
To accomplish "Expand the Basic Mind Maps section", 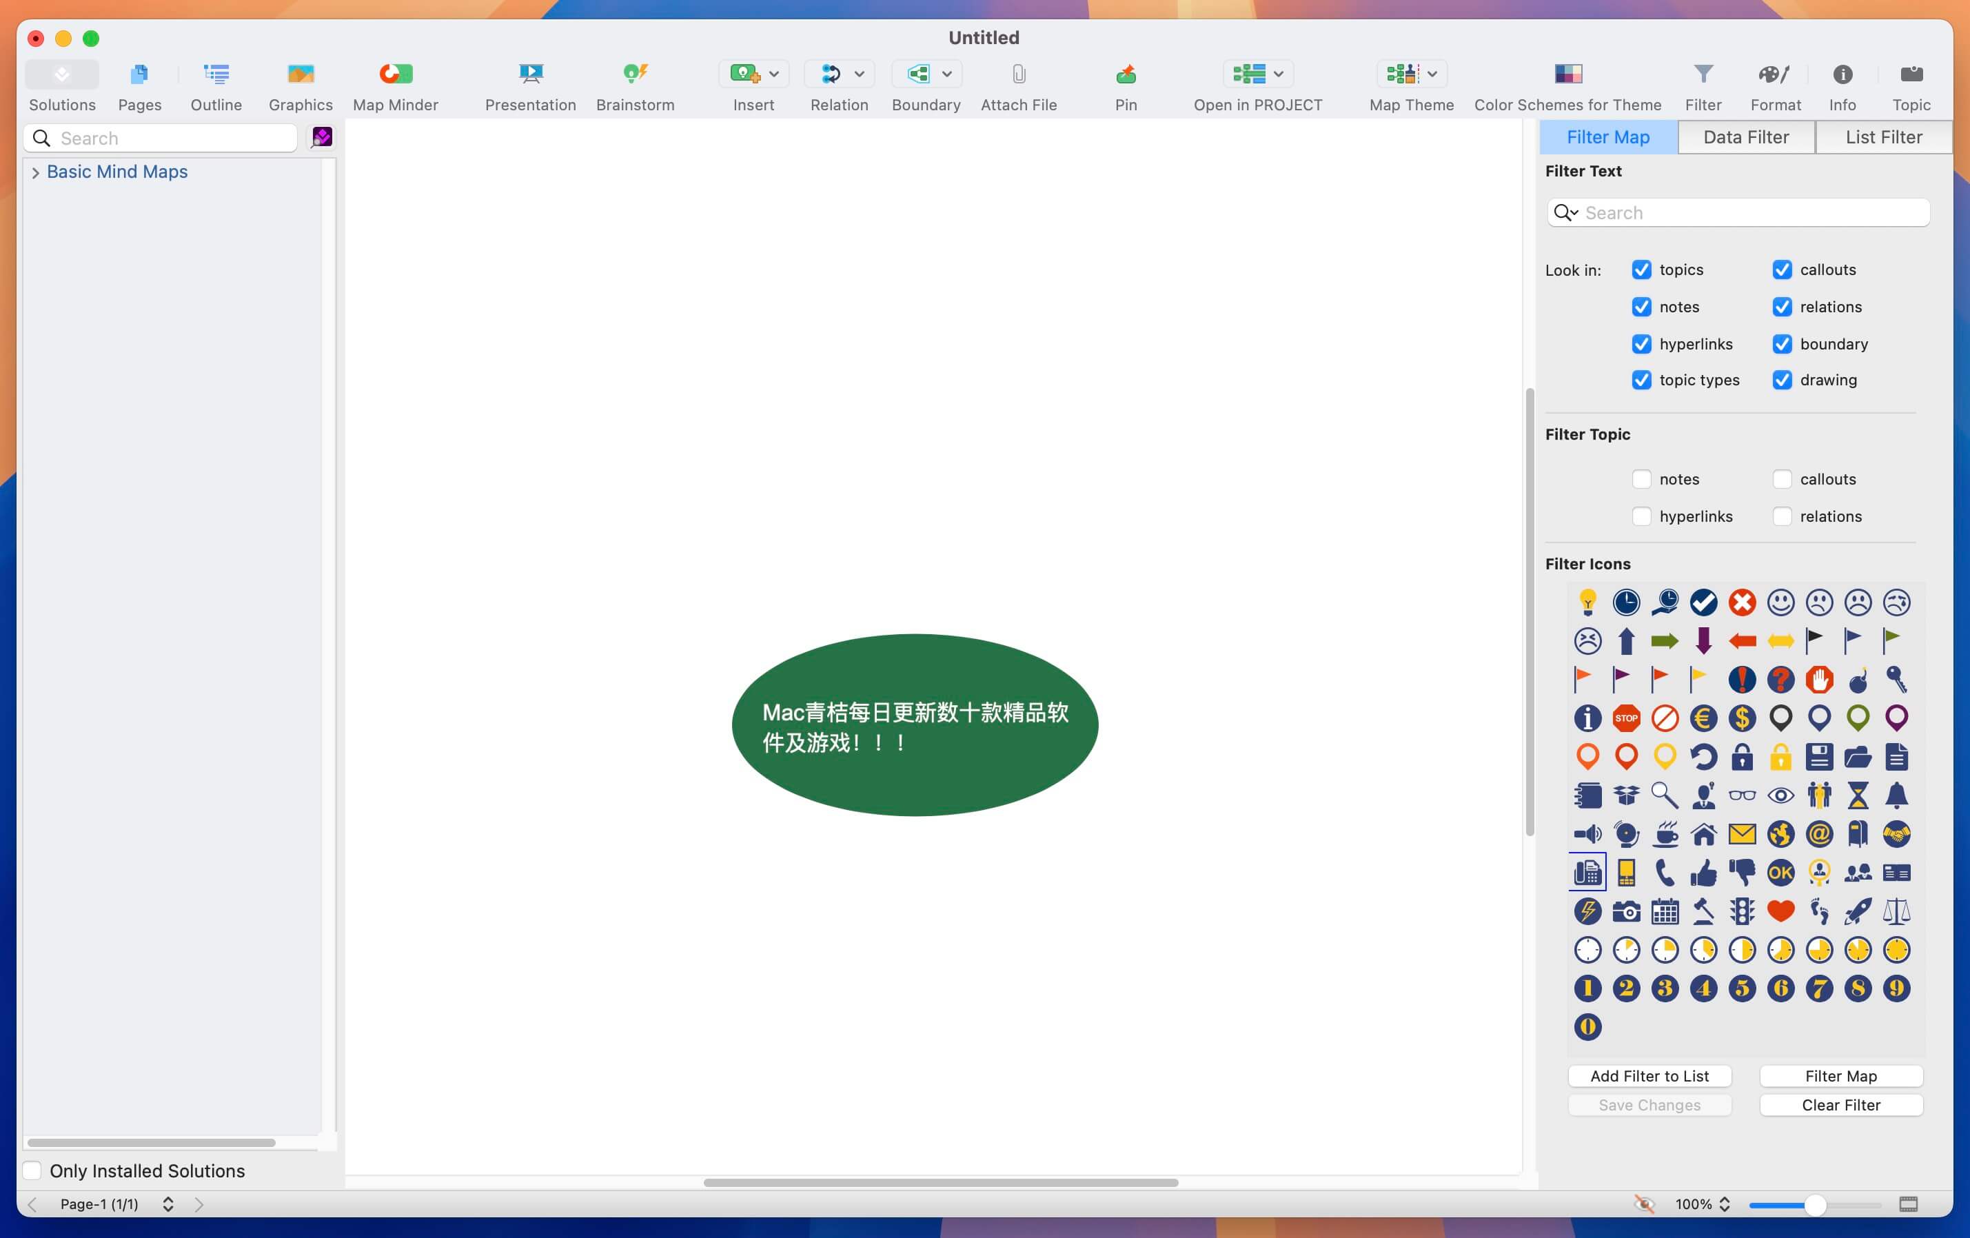I will coord(36,172).
